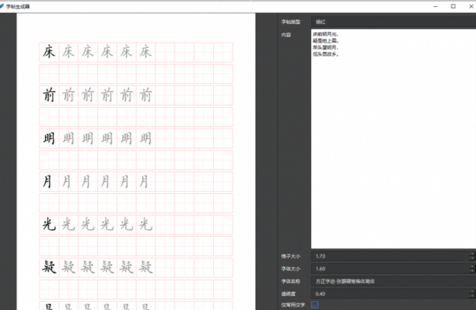Click the bold 疑 model character in preview
The width and height of the screenshot is (476, 310).
tap(49, 268)
